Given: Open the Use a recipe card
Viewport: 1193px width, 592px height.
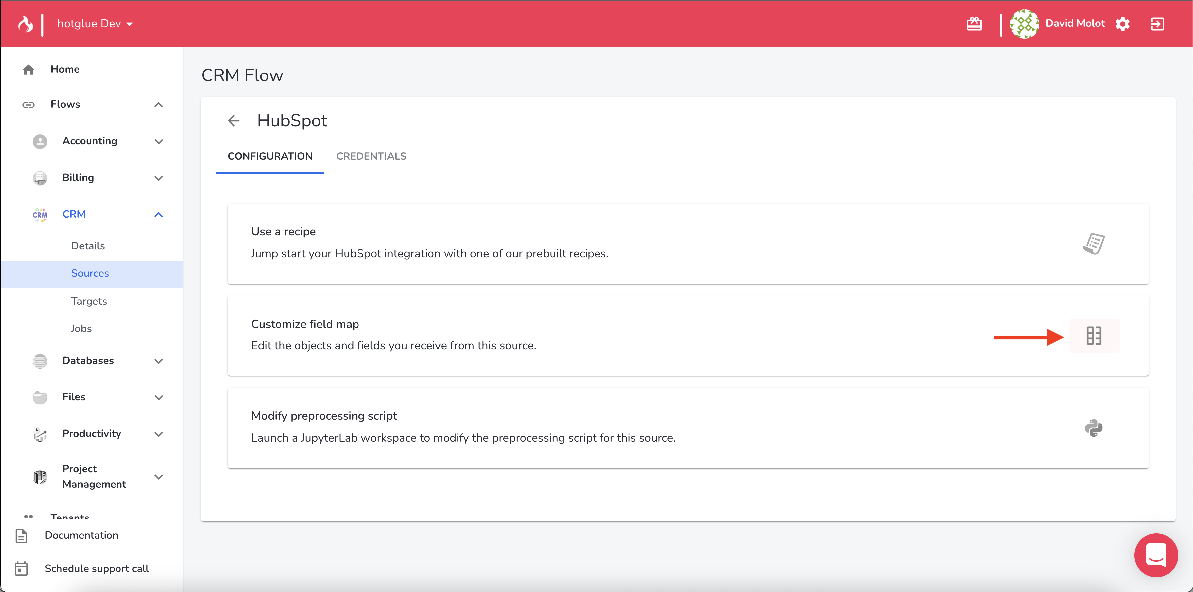Looking at the screenshot, I should pyautogui.click(x=688, y=243).
